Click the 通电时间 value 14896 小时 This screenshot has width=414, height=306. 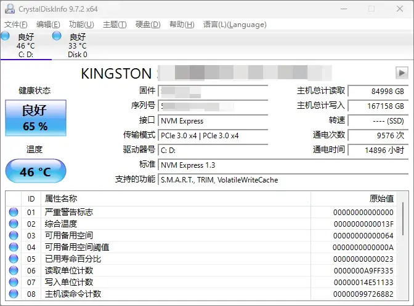[x=378, y=151]
